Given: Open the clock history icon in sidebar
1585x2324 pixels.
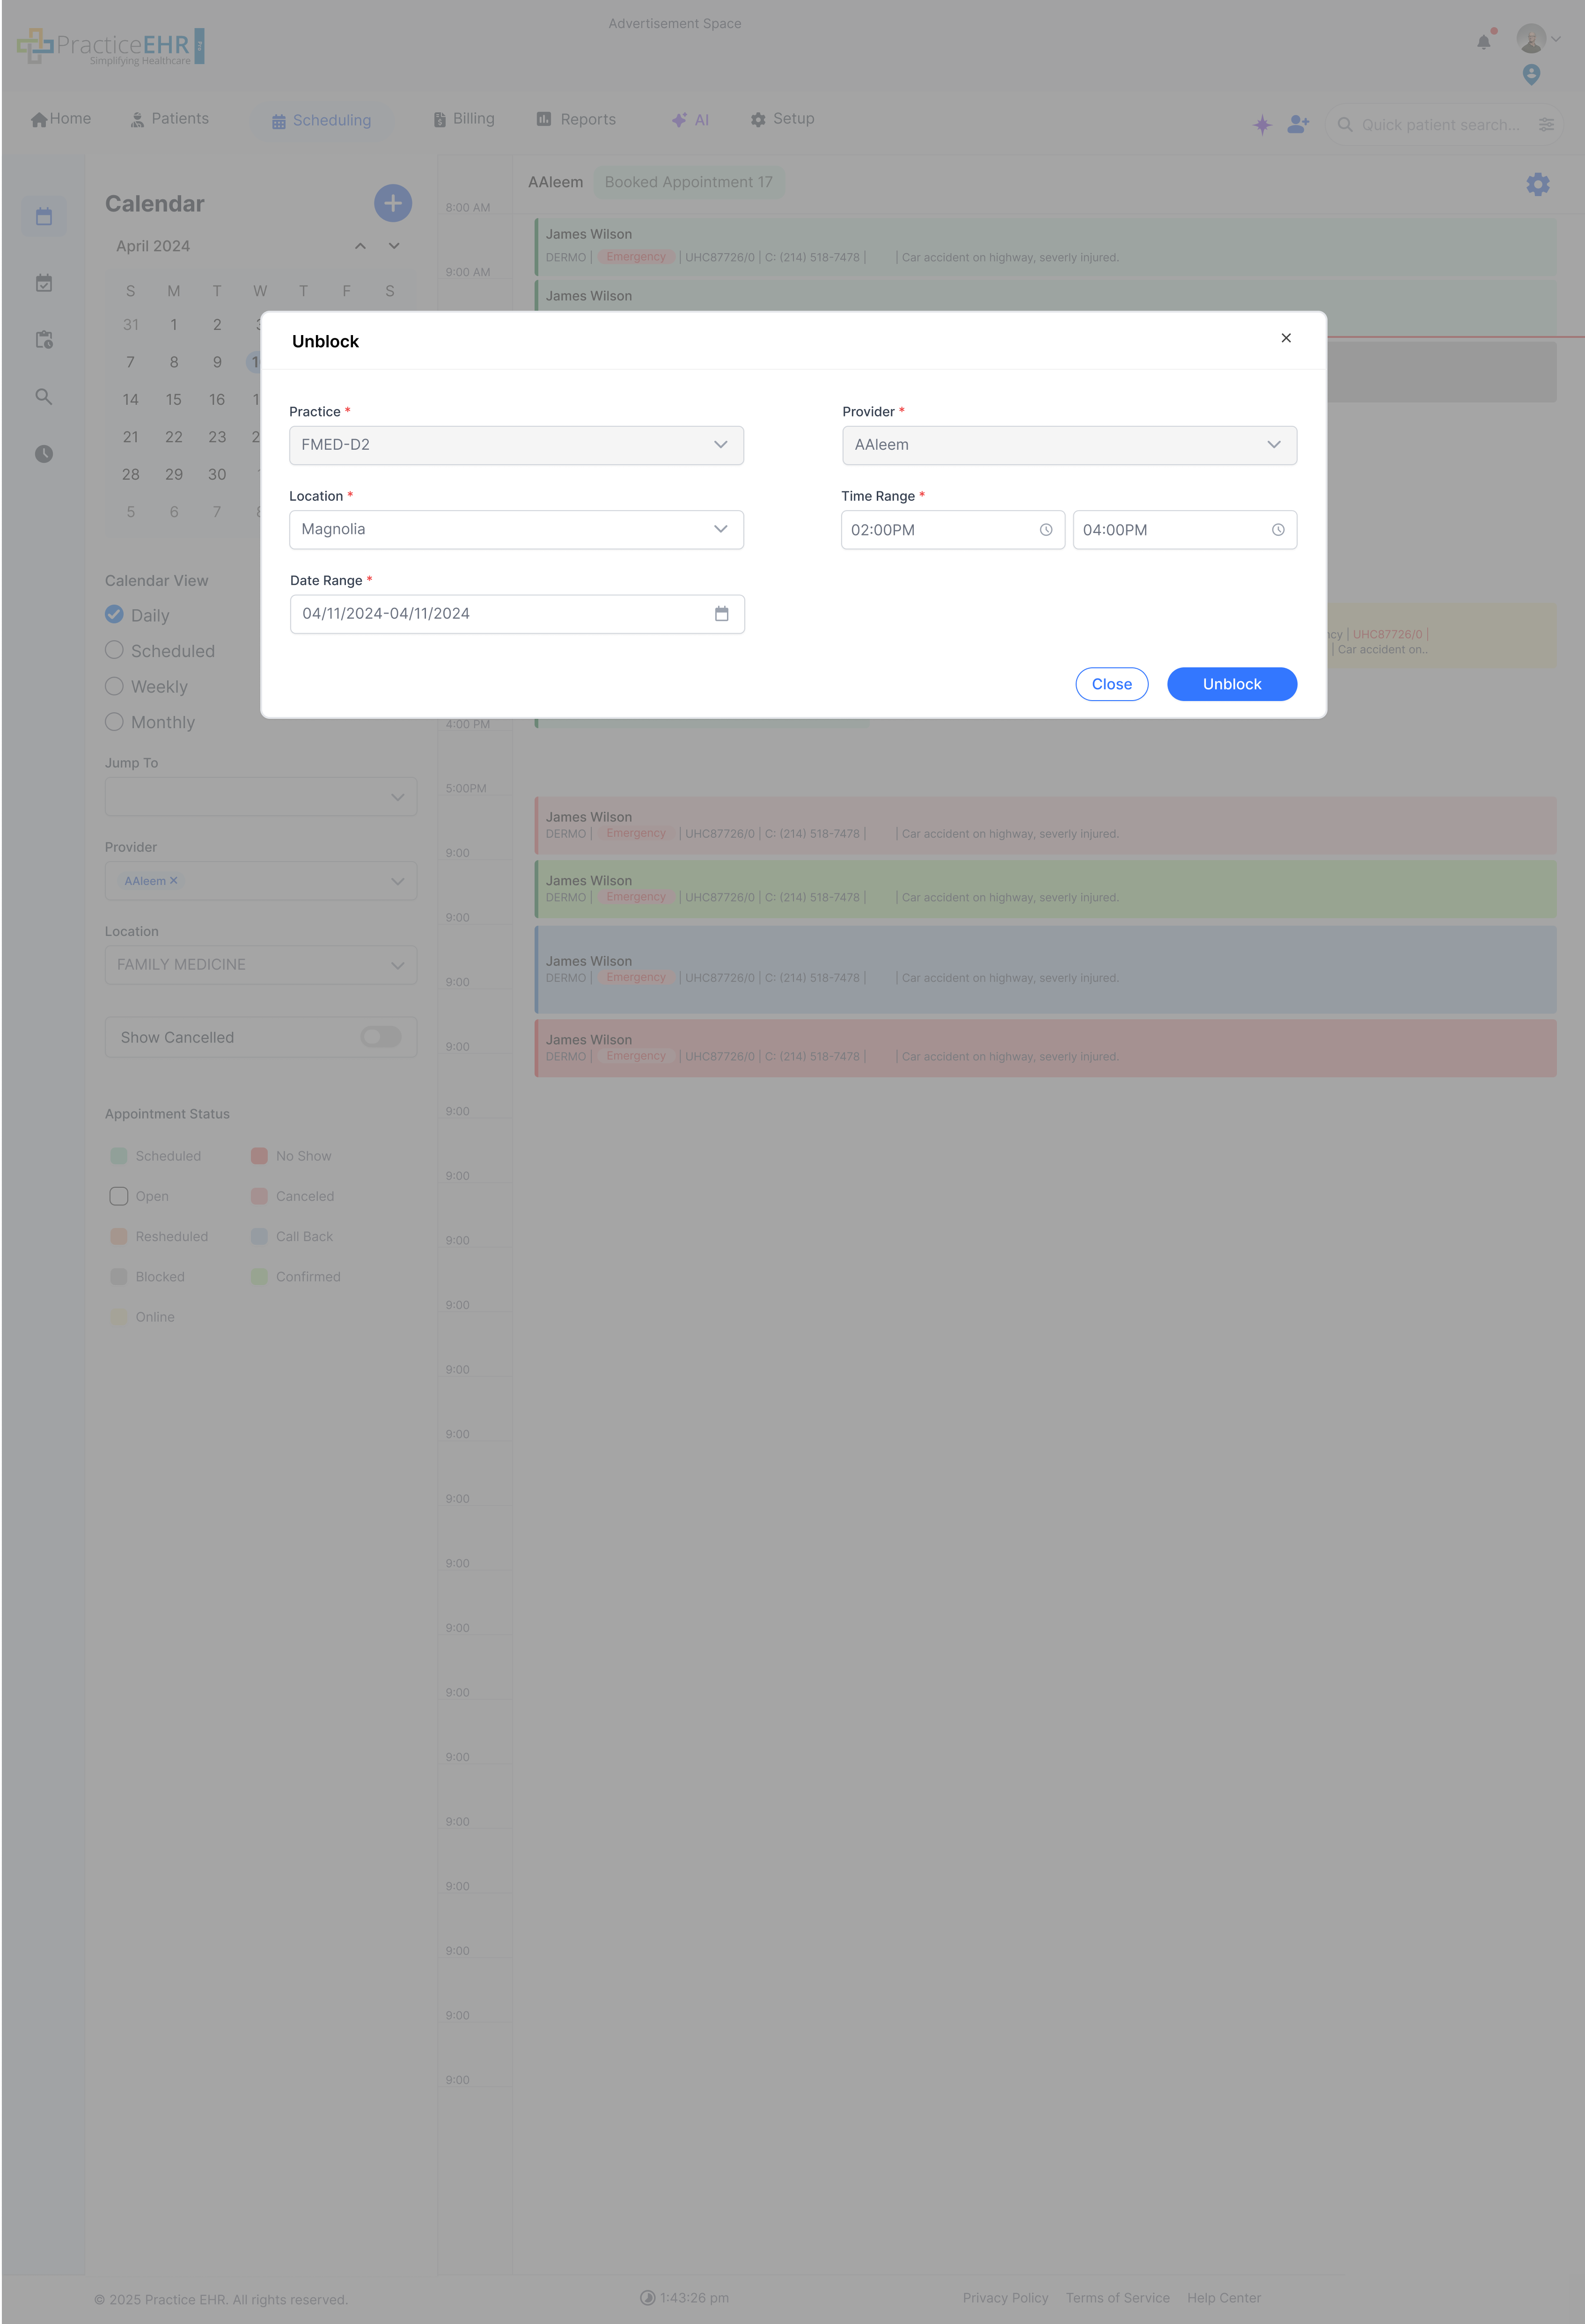Looking at the screenshot, I should pyautogui.click(x=44, y=454).
